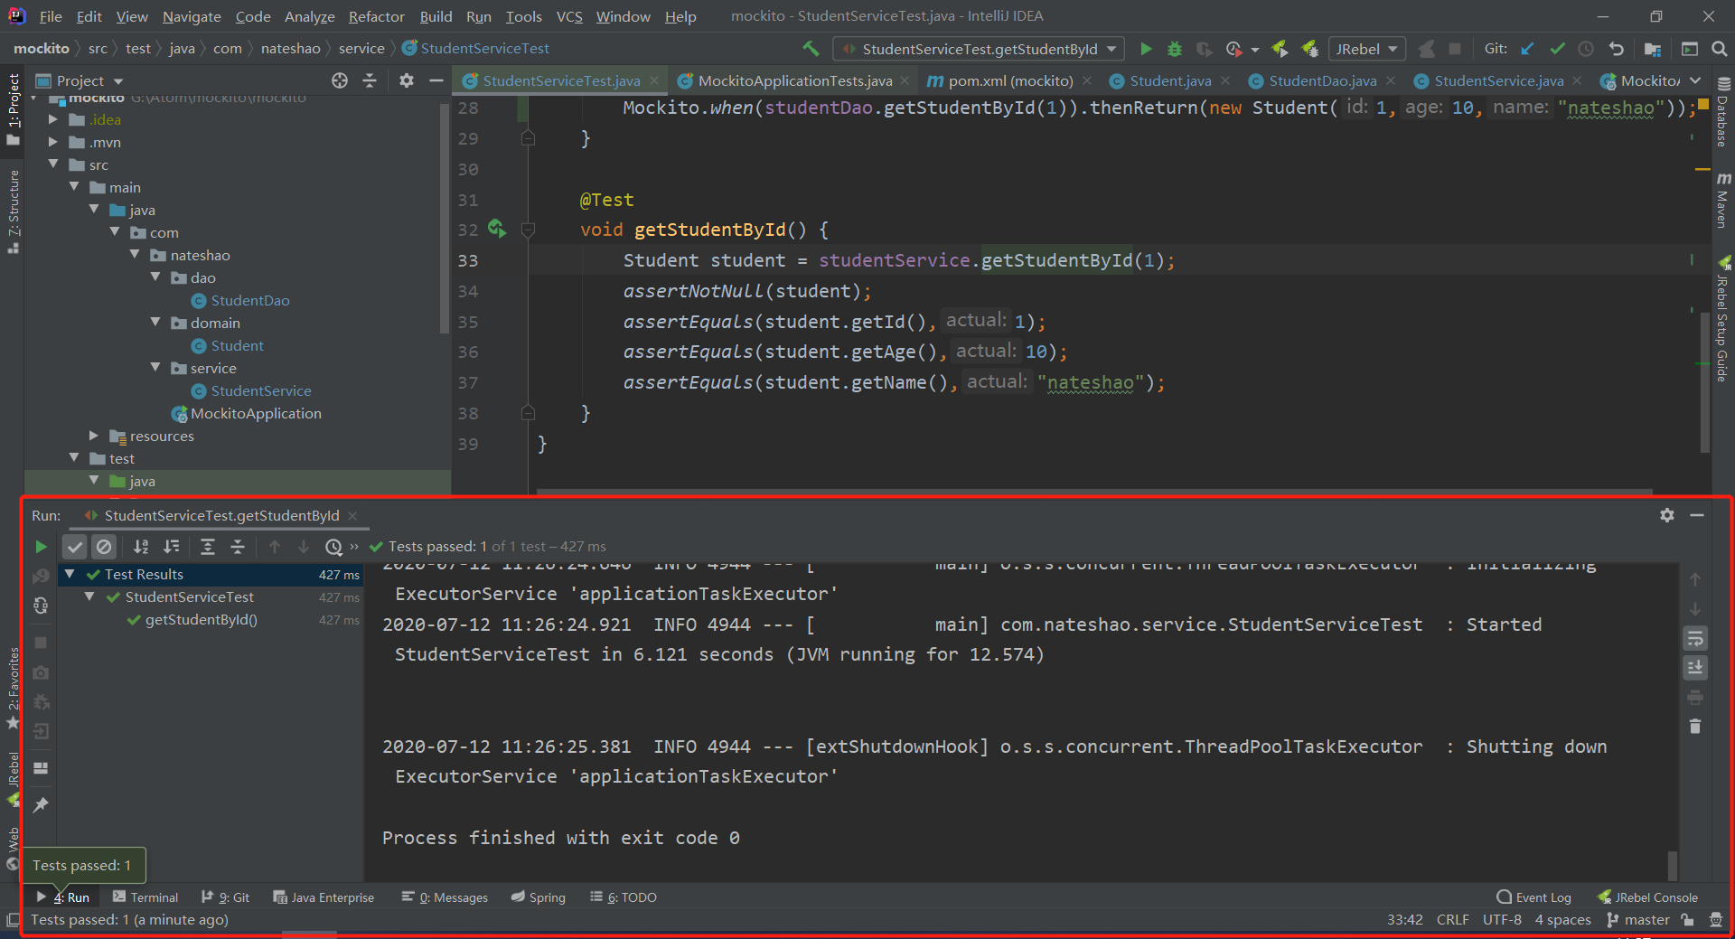1735x939 pixels.
Task: Hide the Project tool window
Action: [x=436, y=80]
